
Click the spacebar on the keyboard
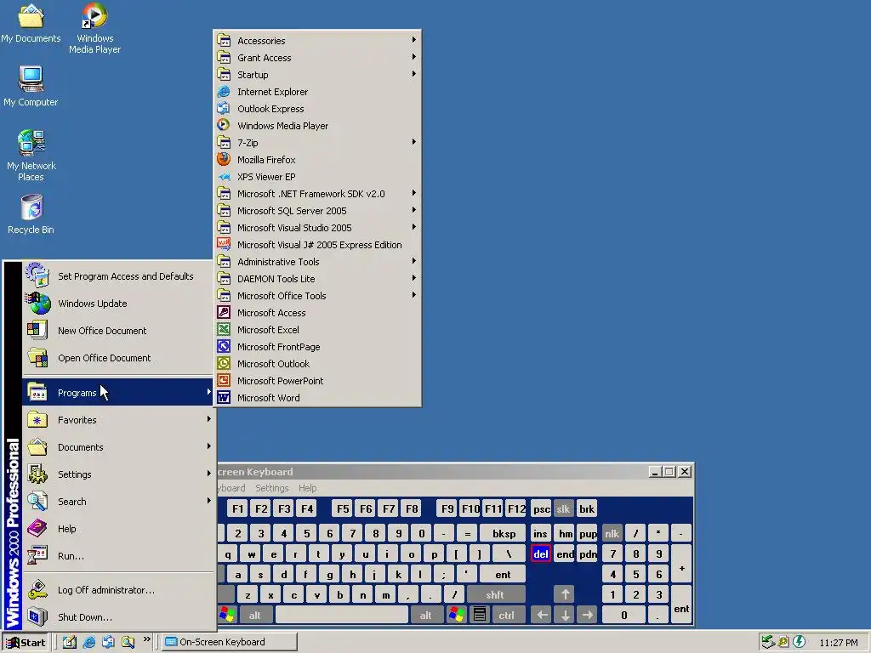point(342,615)
